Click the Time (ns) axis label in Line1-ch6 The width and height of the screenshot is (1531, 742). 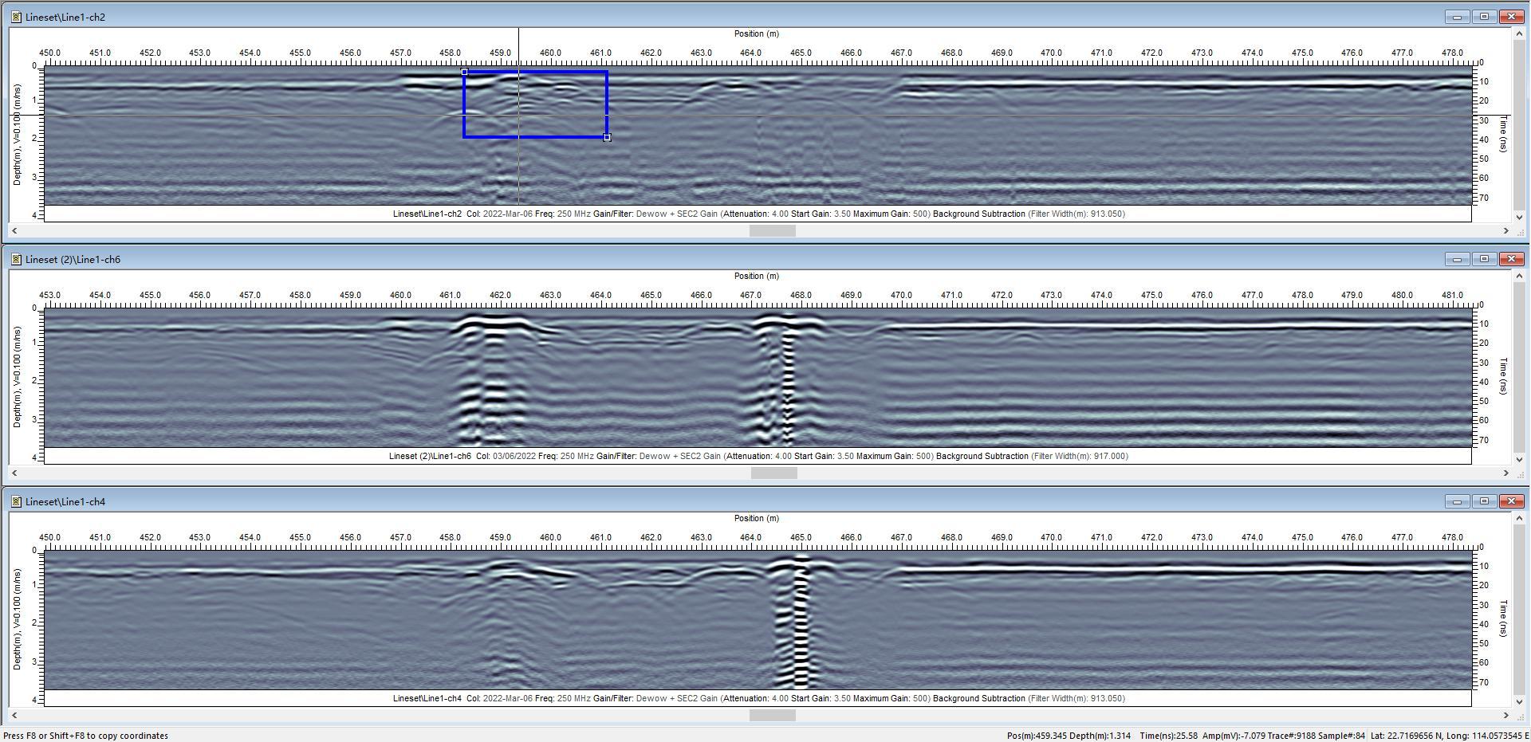(1504, 376)
